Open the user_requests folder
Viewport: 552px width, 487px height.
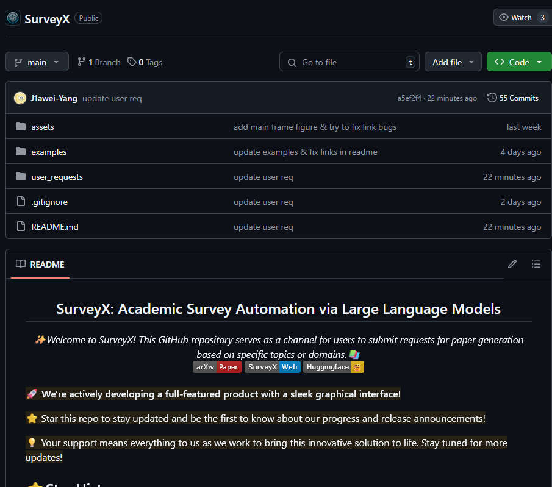pos(57,177)
